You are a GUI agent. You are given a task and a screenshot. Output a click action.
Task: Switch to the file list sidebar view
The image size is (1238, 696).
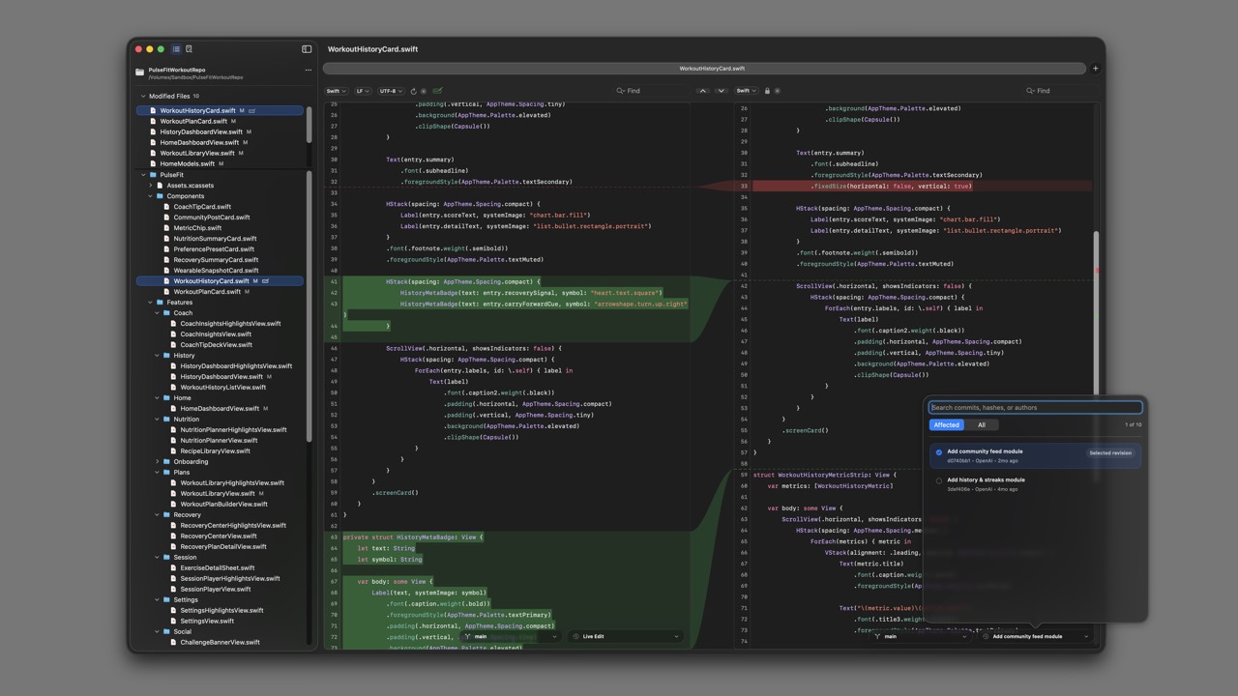(176, 49)
